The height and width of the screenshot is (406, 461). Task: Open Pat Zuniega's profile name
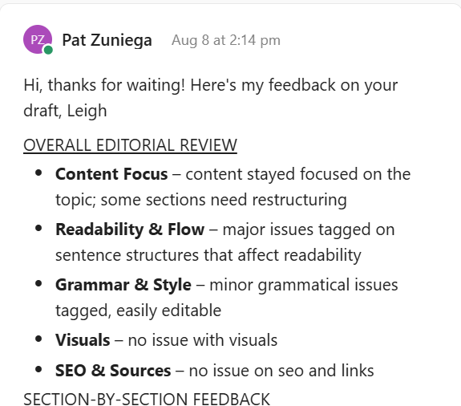point(107,40)
